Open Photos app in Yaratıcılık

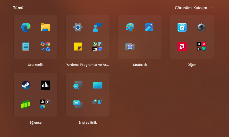(149, 27)
